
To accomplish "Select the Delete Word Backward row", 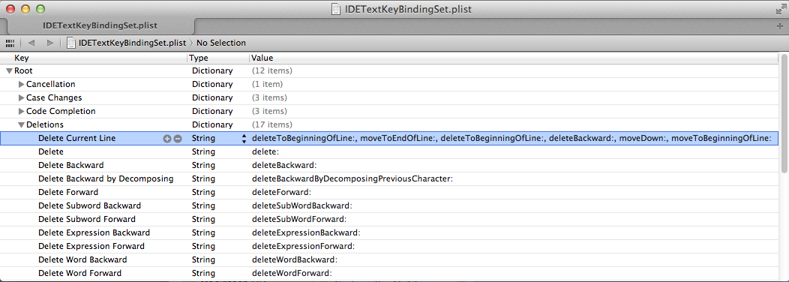I will 389,259.
